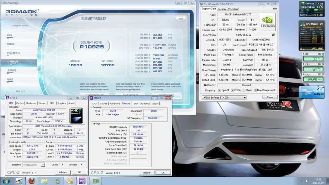Click the CPU-Z purple taskbar icon
The width and height of the screenshot is (329, 185).
click(x=82, y=181)
